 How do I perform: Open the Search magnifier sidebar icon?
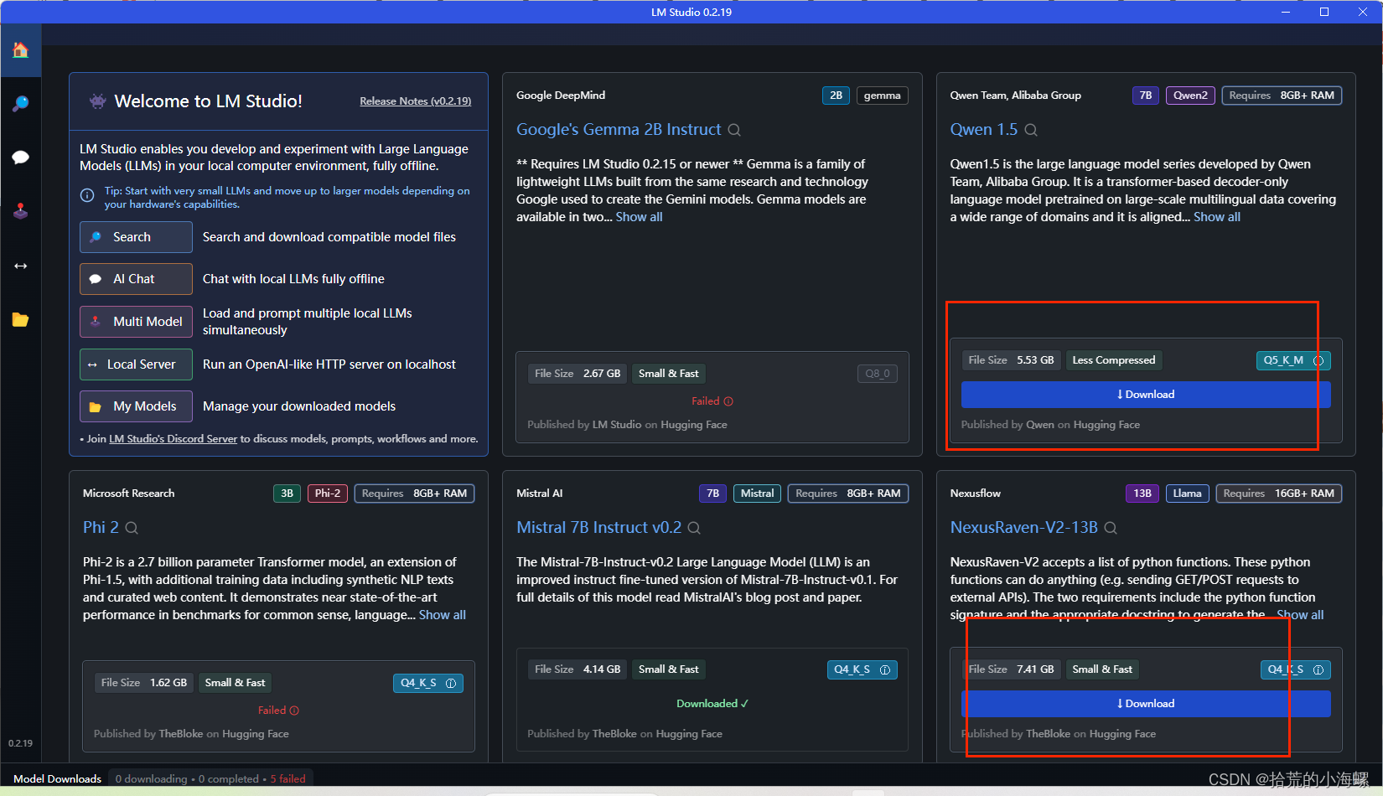coord(21,104)
